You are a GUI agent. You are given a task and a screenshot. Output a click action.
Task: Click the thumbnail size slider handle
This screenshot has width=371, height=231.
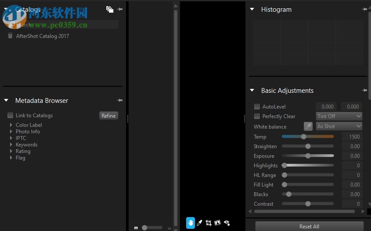click(144, 228)
